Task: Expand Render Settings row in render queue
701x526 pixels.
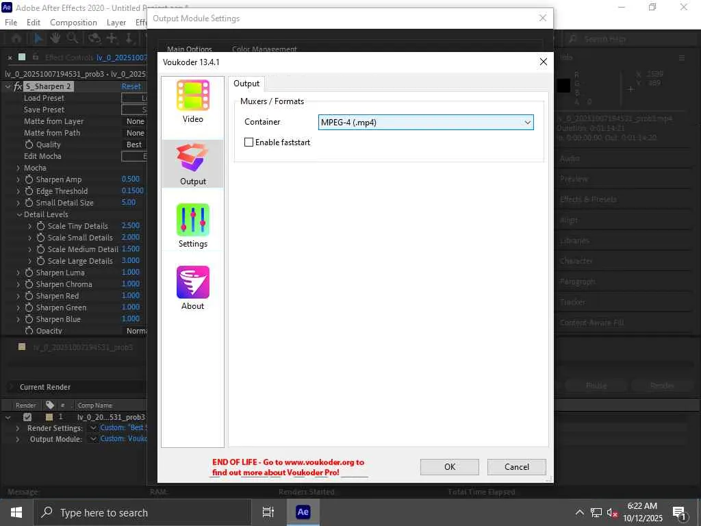Action: pyautogui.click(x=17, y=428)
